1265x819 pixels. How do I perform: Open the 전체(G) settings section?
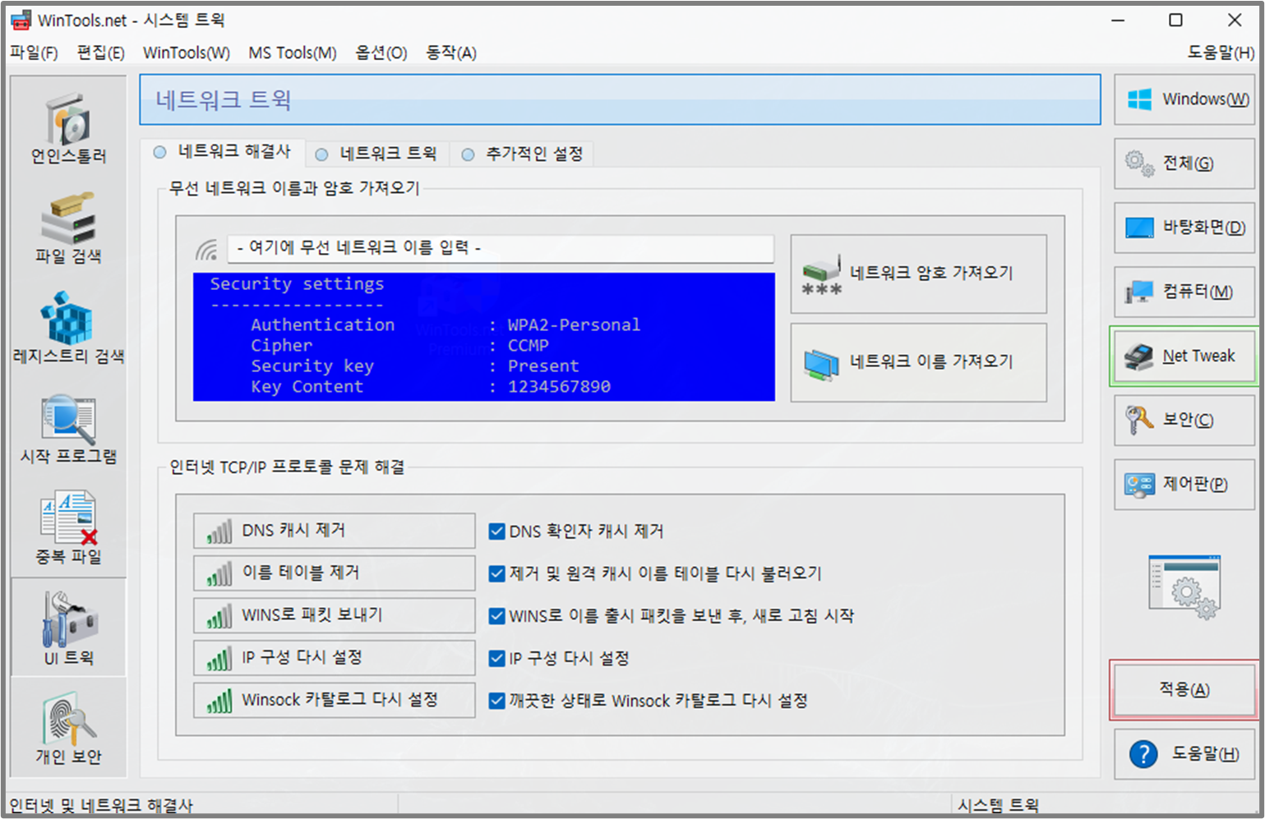[1184, 163]
